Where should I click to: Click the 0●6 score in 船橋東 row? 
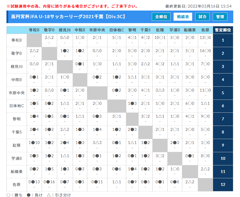(117, 169)
